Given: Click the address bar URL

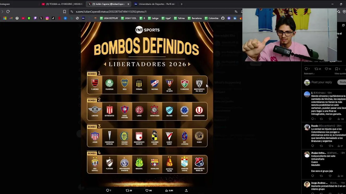Looking at the screenshot, I should click(x=111, y=12).
